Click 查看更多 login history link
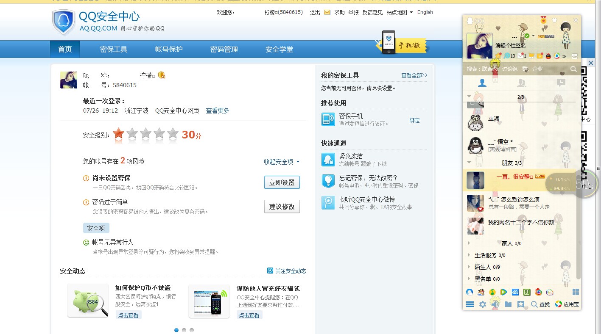Viewport: 601px width, 334px height. [218, 110]
